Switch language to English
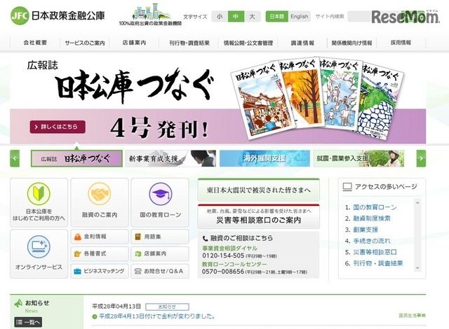 [300, 16]
